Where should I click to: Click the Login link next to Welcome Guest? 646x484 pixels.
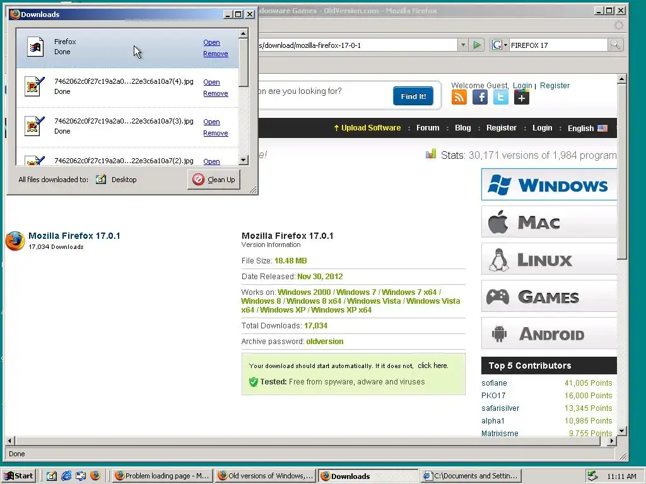click(x=522, y=86)
